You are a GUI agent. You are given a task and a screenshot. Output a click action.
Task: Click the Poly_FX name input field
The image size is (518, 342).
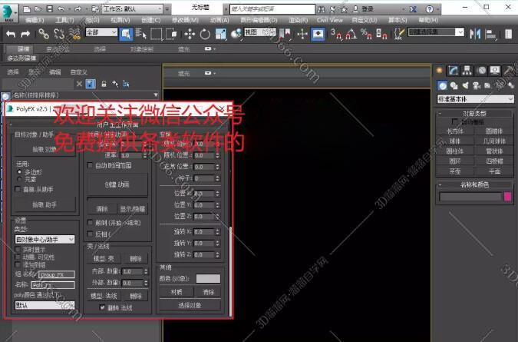[52, 285]
